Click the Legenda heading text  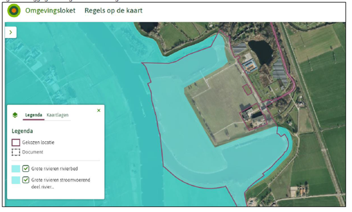pyautogui.click(x=22, y=131)
